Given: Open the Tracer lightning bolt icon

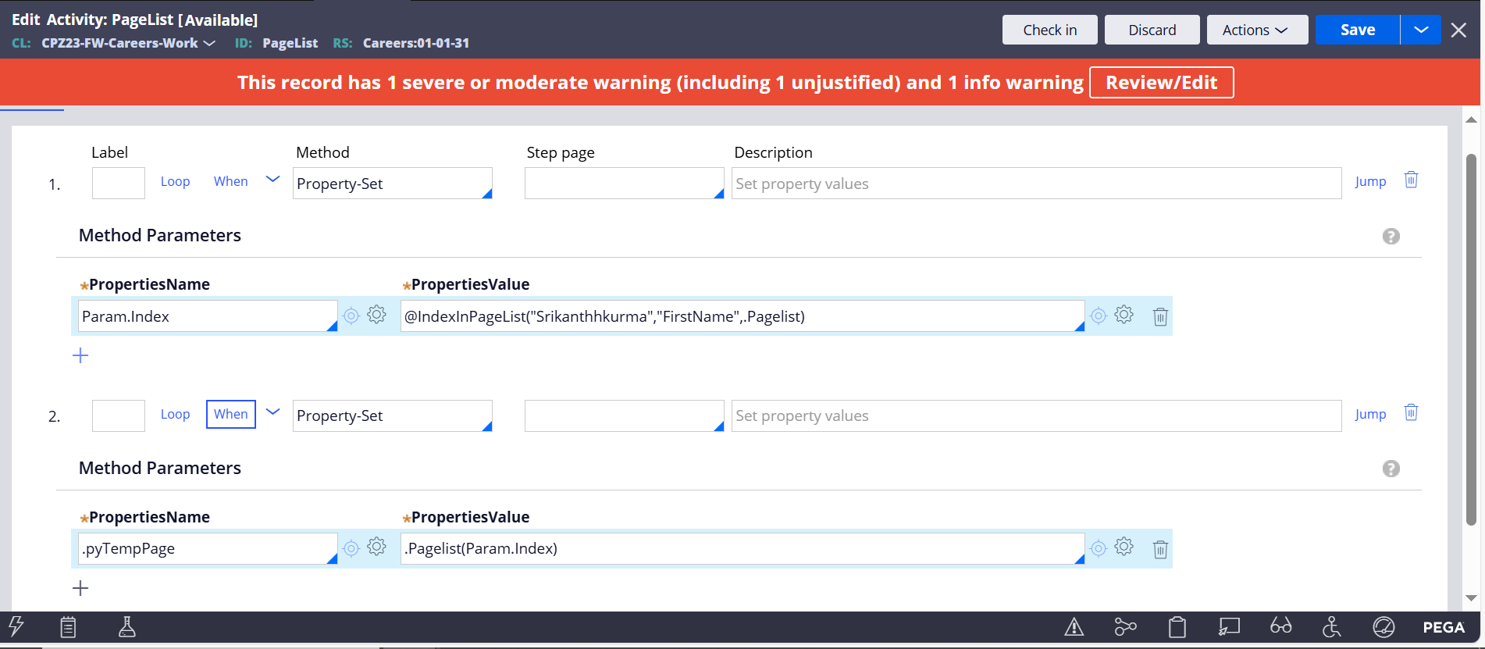Looking at the screenshot, I should (16, 626).
